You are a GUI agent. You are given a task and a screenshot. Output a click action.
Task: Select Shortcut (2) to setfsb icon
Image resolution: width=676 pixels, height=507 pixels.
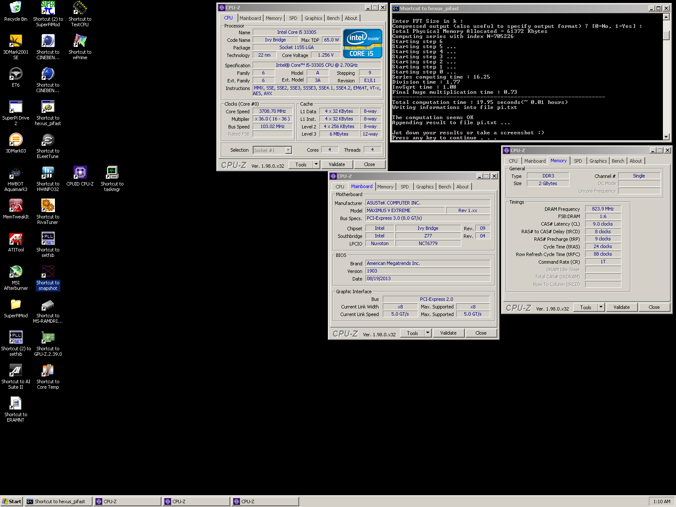click(x=16, y=343)
